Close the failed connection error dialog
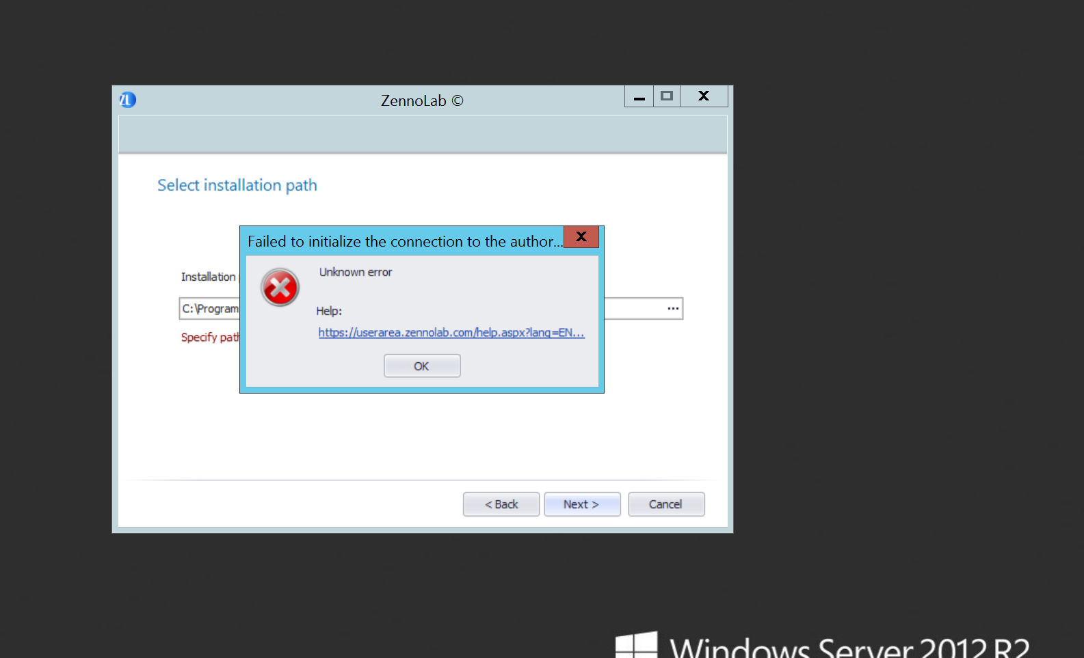 (581, 237)
